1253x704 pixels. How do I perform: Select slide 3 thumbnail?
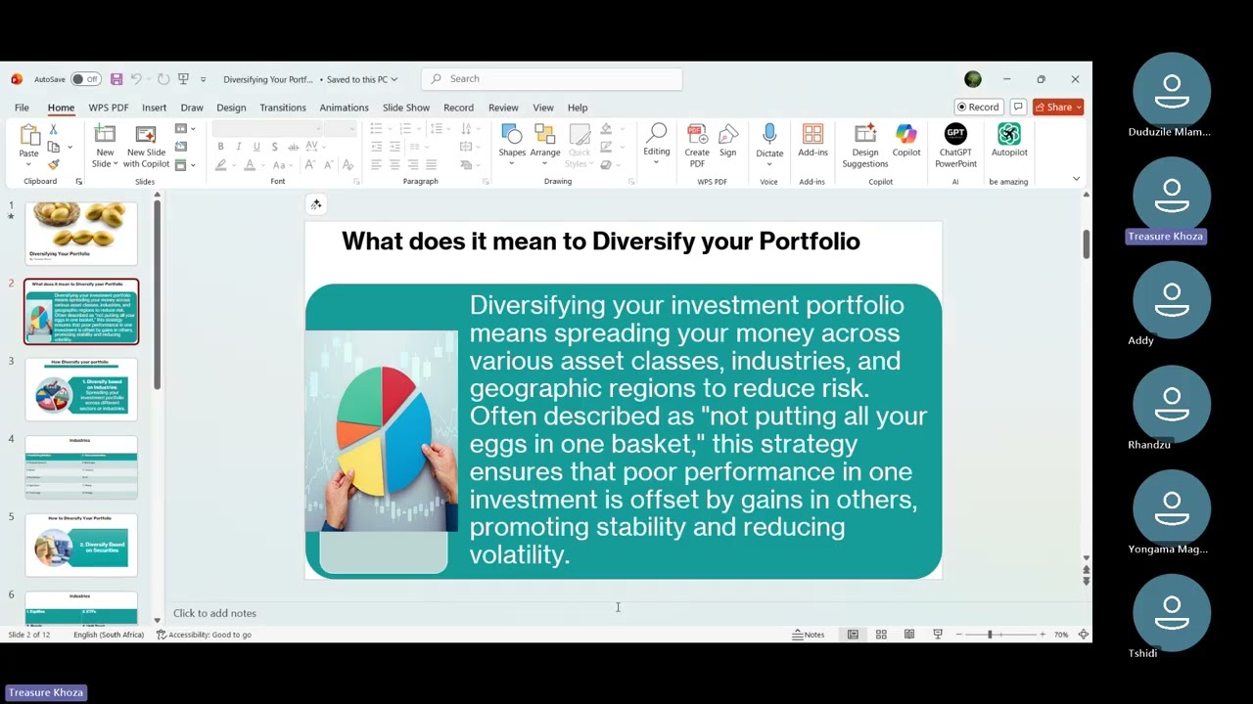[81, 389]
